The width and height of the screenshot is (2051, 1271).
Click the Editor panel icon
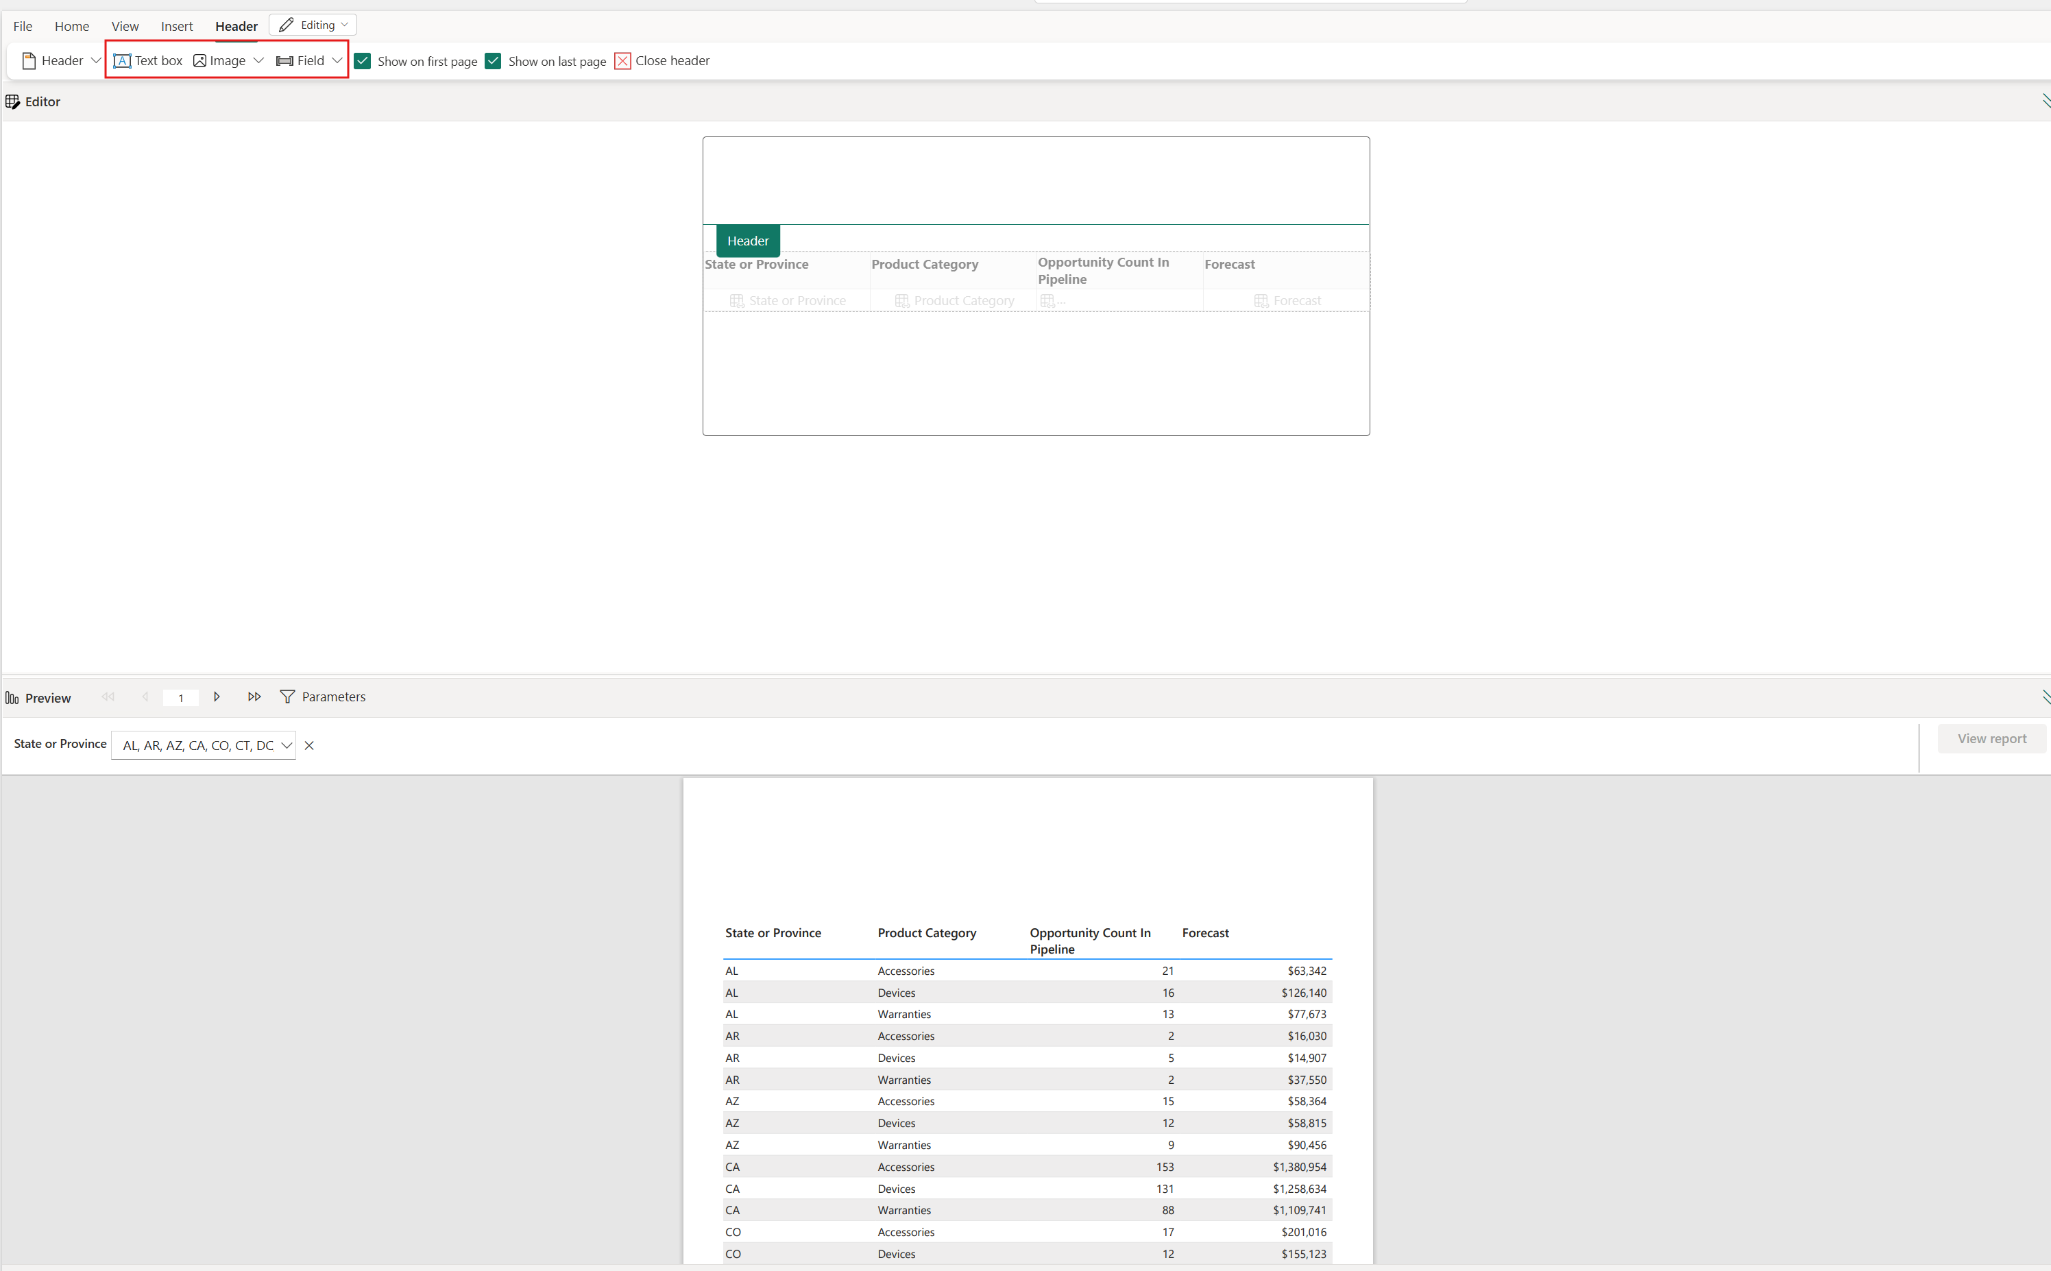coord(12,101)
